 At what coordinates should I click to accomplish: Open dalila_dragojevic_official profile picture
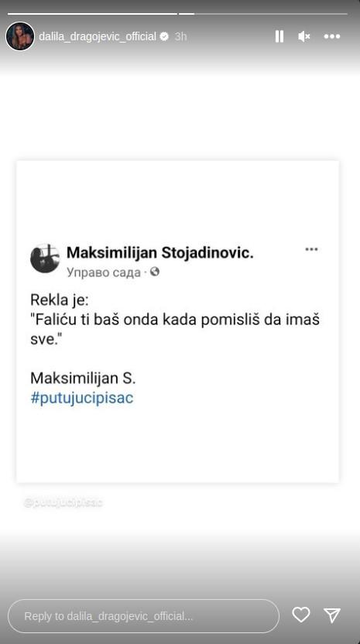click(20, 36)
